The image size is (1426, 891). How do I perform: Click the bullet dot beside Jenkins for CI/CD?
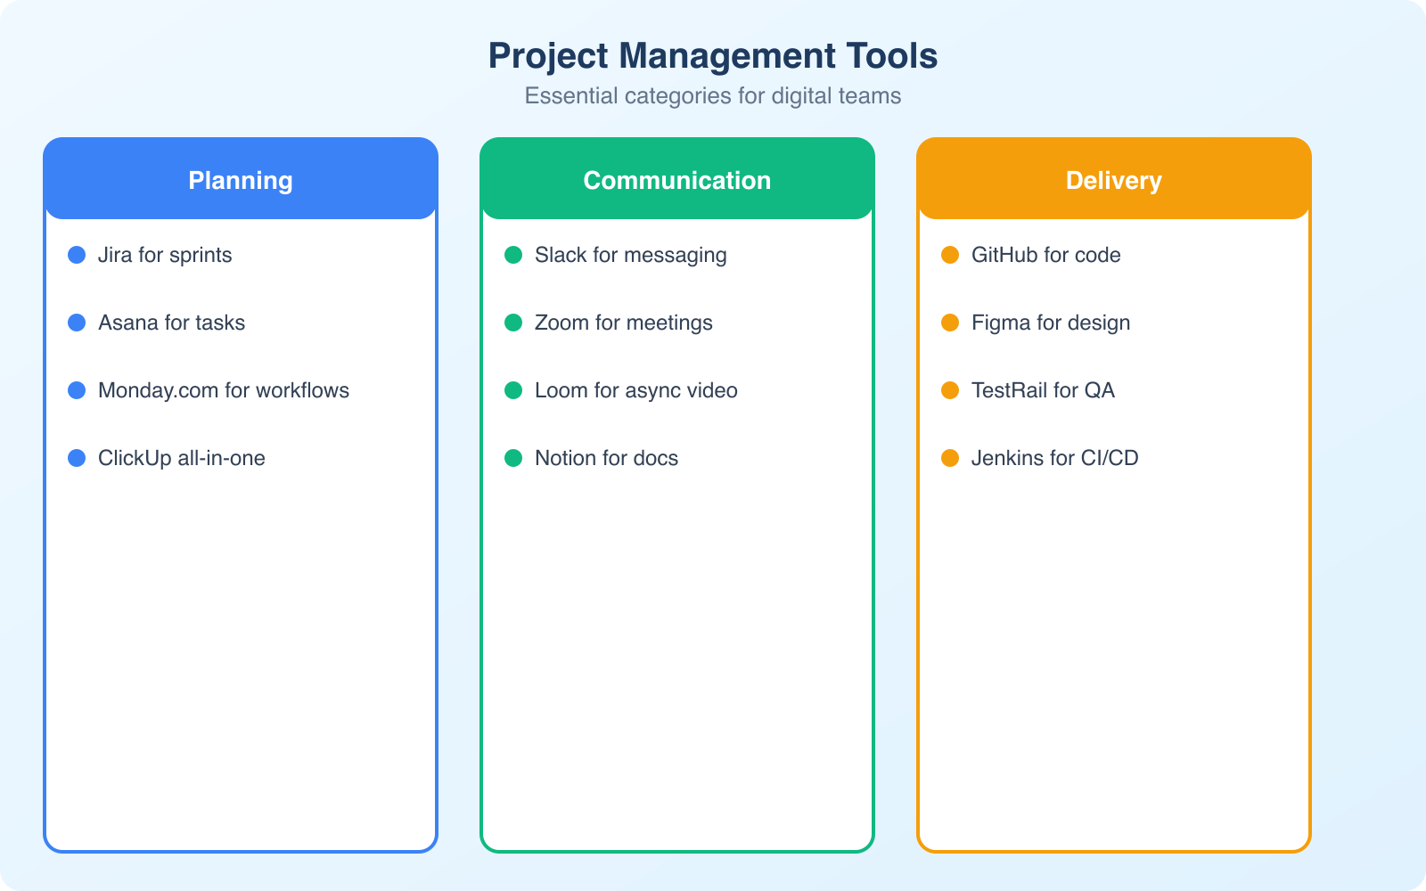point(949,458)
